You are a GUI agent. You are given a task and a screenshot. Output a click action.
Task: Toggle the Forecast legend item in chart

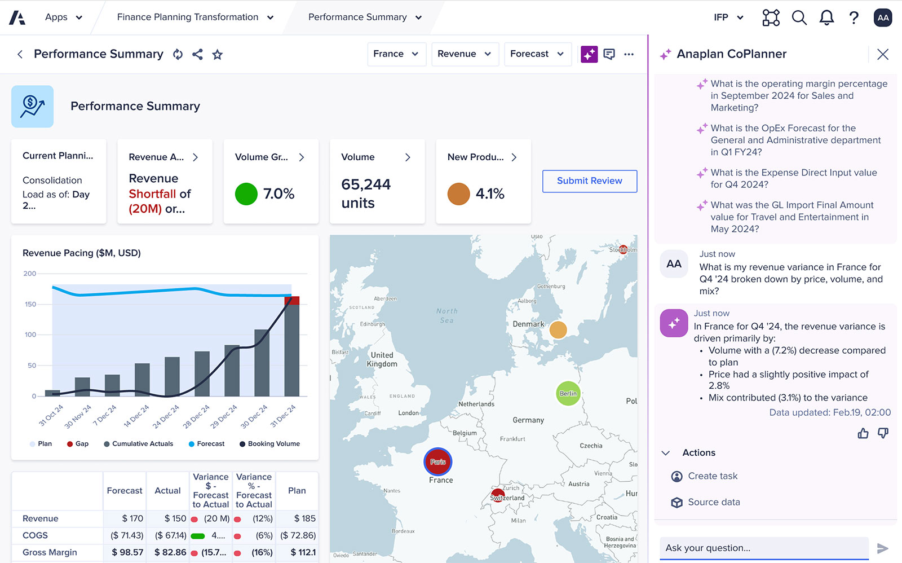[x=206, y=444]
